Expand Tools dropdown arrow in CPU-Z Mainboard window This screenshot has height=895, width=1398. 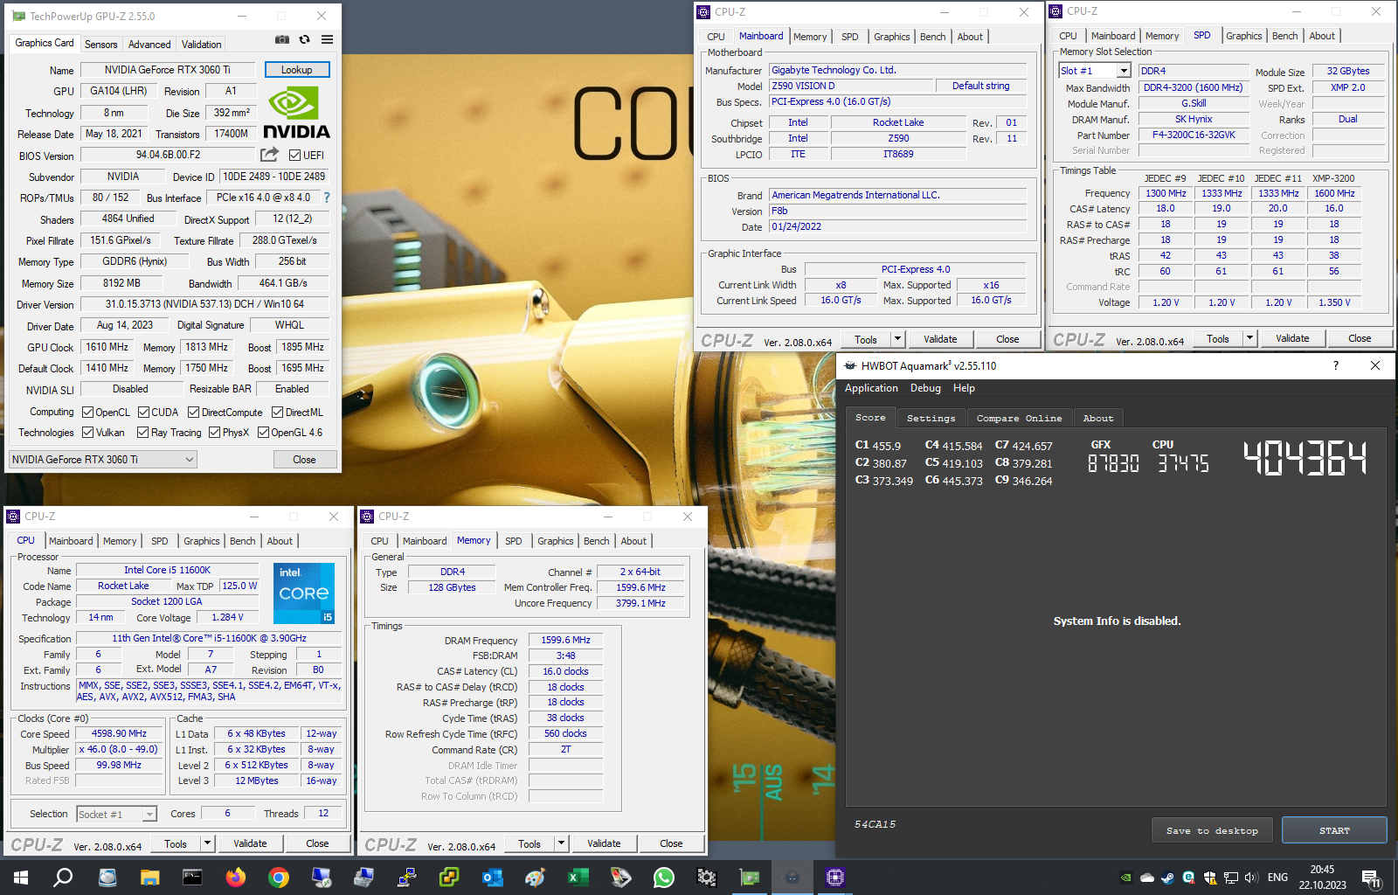click(x=897, y=339)
